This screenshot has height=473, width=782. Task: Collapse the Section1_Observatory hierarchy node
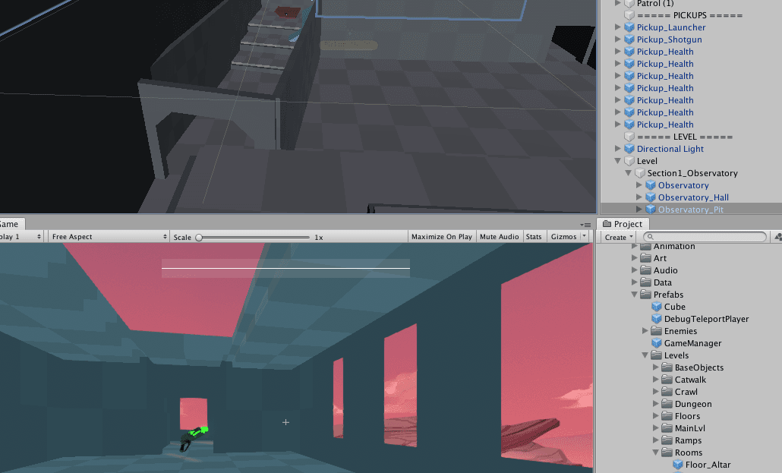click(x=628, y=173)
